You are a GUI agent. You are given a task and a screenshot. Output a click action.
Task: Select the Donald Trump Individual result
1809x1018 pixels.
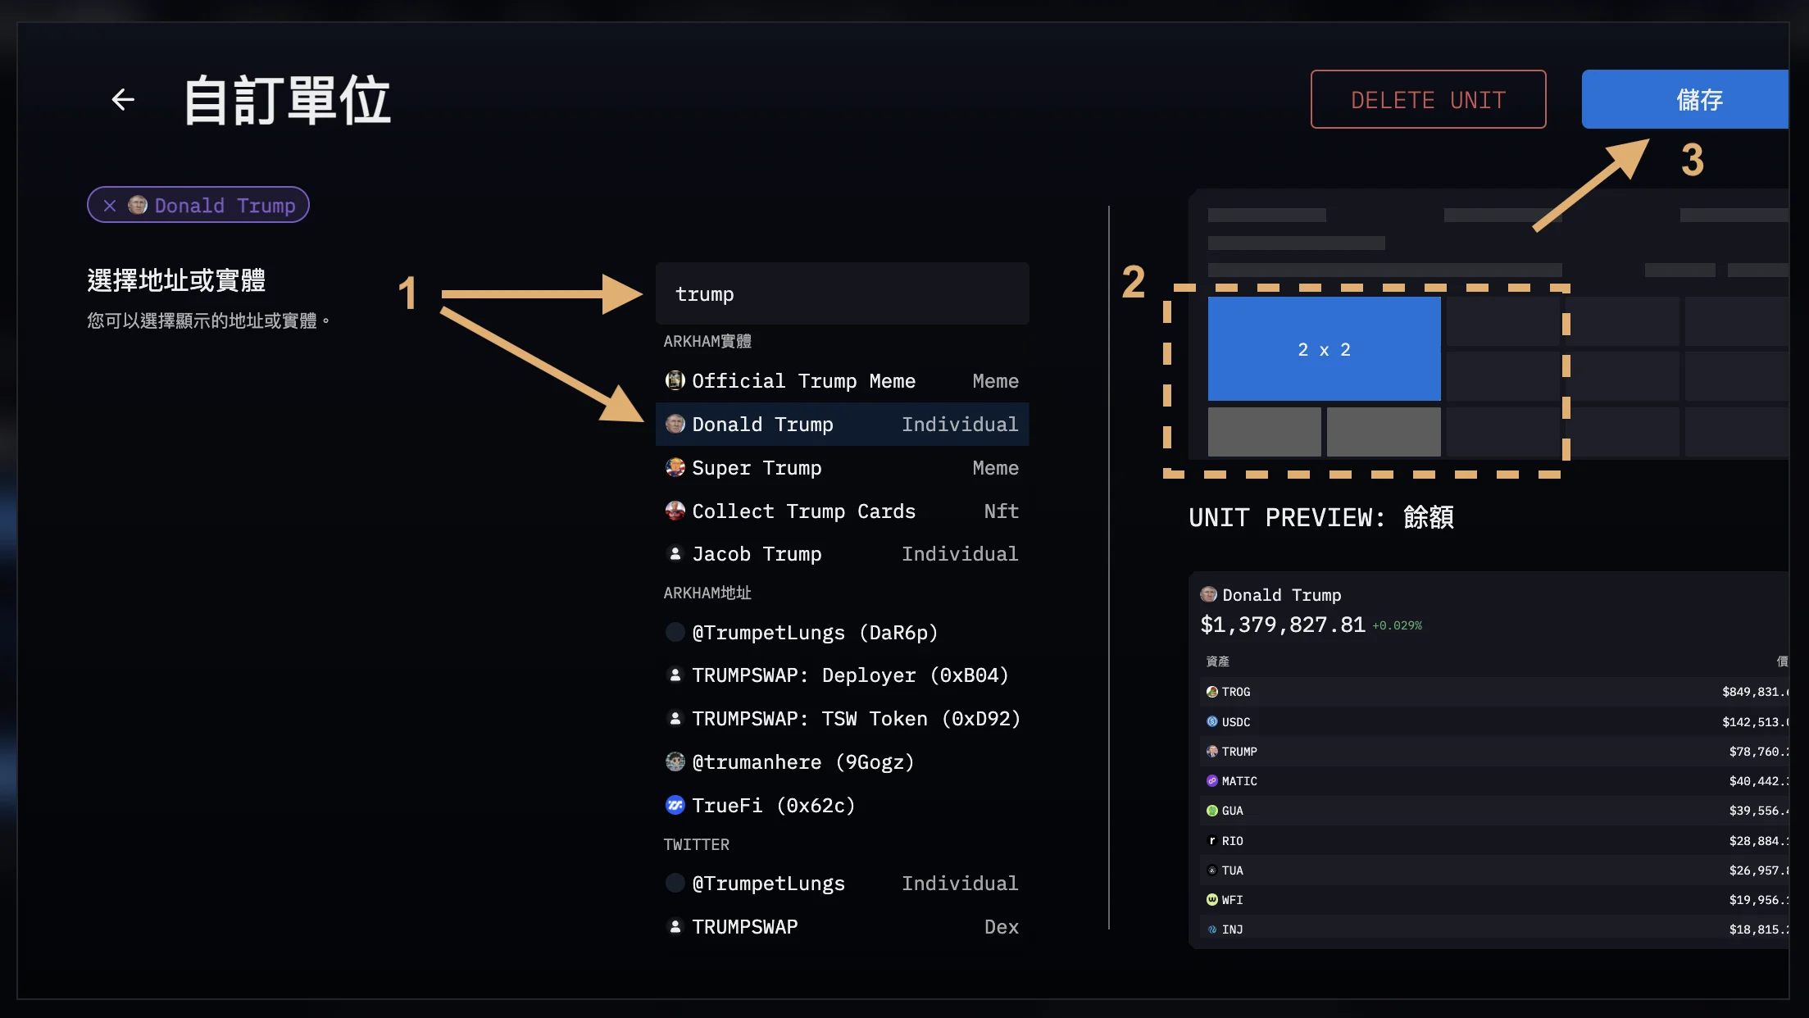[842, 425]
